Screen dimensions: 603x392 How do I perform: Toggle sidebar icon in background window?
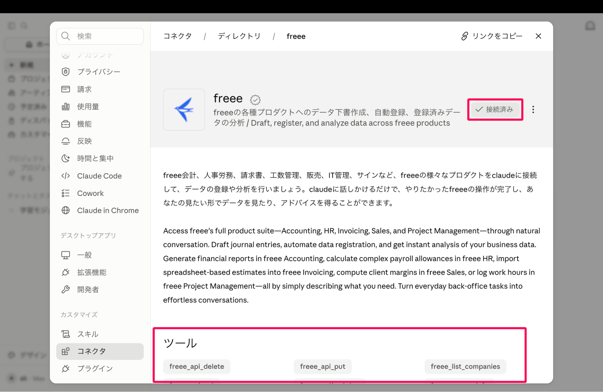click(x=12, y=26)
